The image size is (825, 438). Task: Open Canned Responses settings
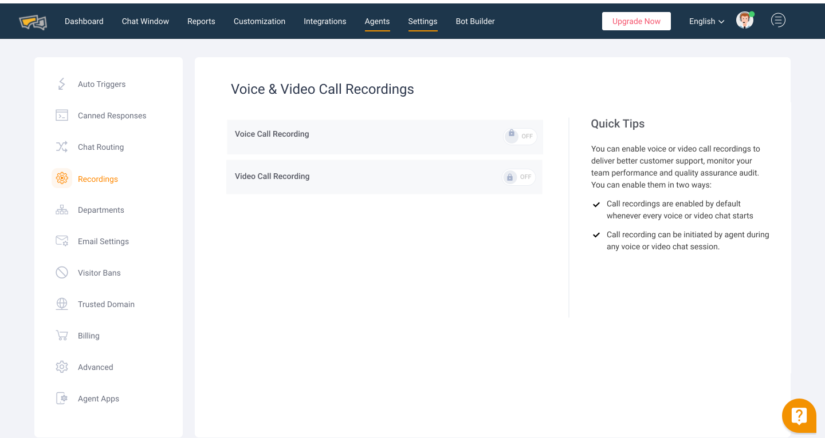[x=112, y=116]
